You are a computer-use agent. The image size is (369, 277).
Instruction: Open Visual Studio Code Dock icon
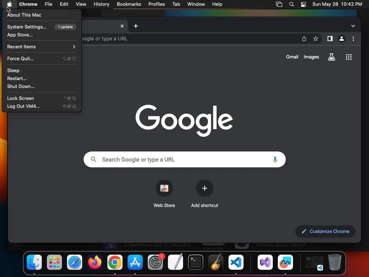(x=236, y=262)
